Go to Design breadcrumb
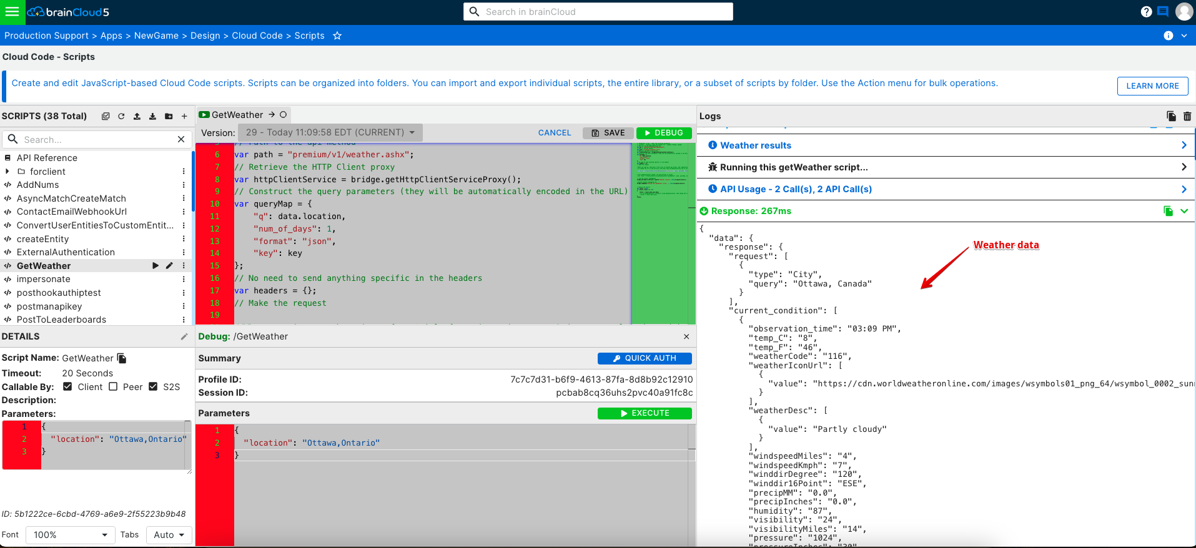This screenshot has width=1196, height=548. tap(205, 36)
